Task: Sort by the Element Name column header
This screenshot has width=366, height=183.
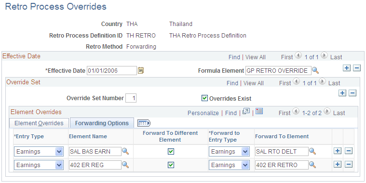Action: pyautogui.click(x=88, y=136)
